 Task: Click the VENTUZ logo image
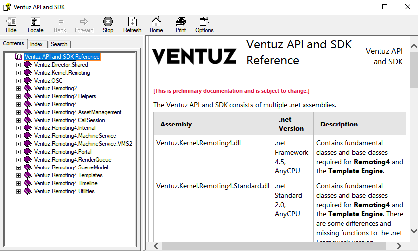click(194, 56)
